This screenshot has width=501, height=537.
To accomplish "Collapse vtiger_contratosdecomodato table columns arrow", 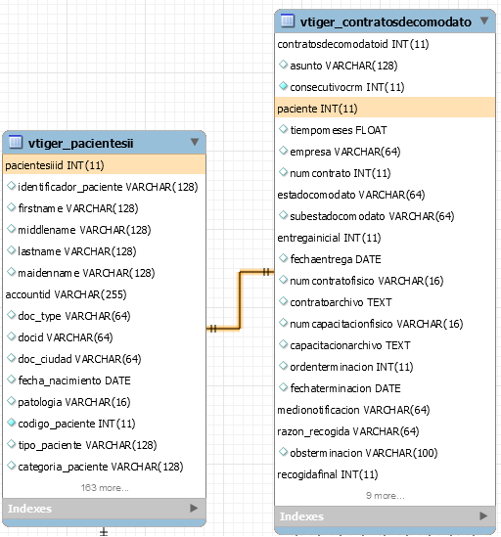I will click(x=484, y=21).
